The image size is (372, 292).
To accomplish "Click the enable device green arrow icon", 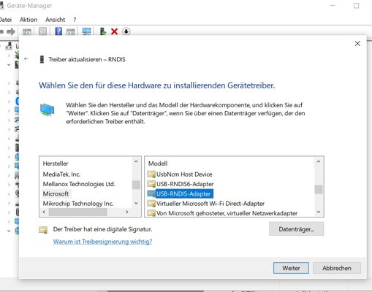I will [103, 31].
